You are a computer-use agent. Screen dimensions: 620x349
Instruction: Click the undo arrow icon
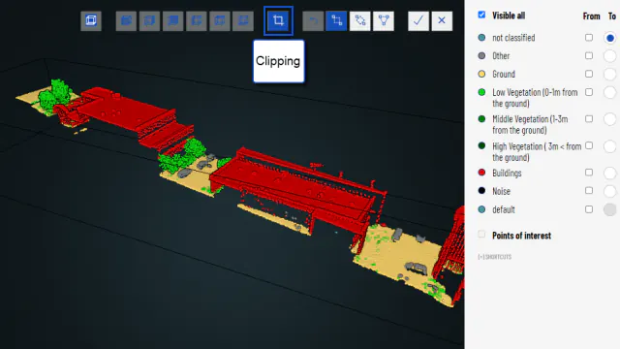313,20
